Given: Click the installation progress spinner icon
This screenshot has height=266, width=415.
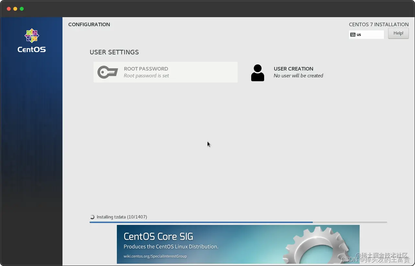Looking at the screenshot, I should (92, 217).
